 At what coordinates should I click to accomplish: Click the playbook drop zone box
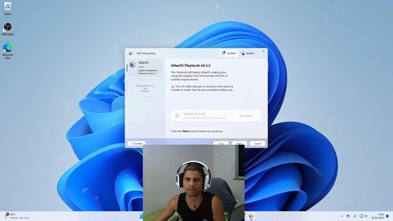point(145,88)
